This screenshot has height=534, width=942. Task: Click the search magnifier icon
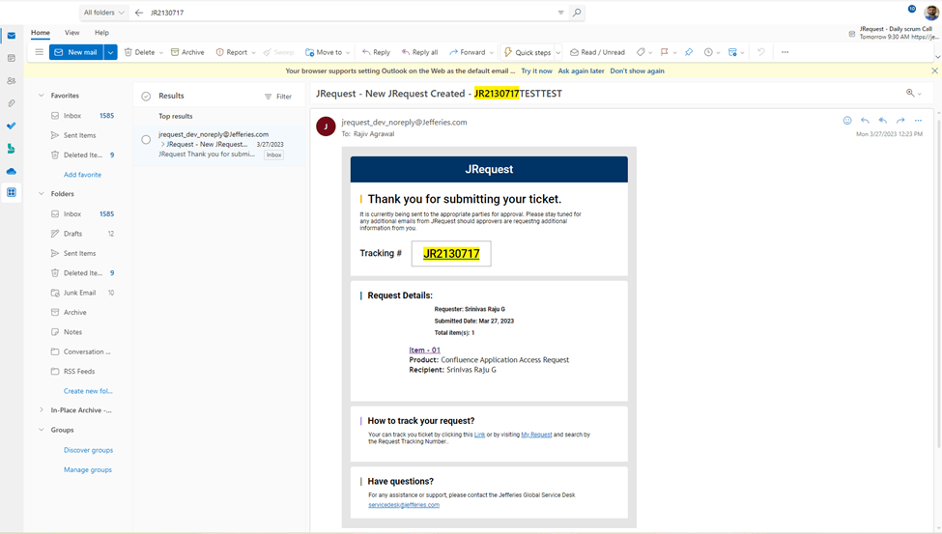pyautogui.click(x=577, y=13)
